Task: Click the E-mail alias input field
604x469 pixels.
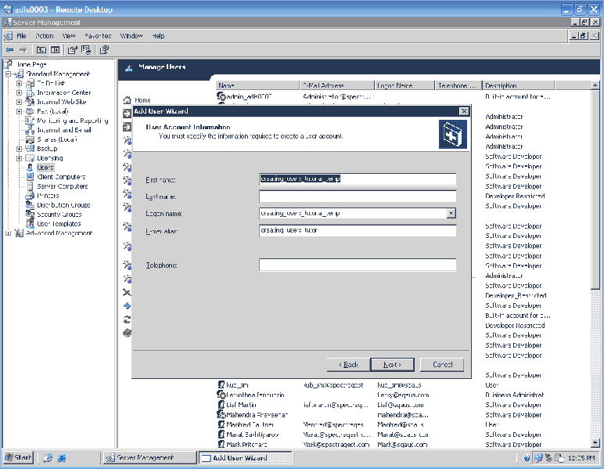Action: click(358, 230)
